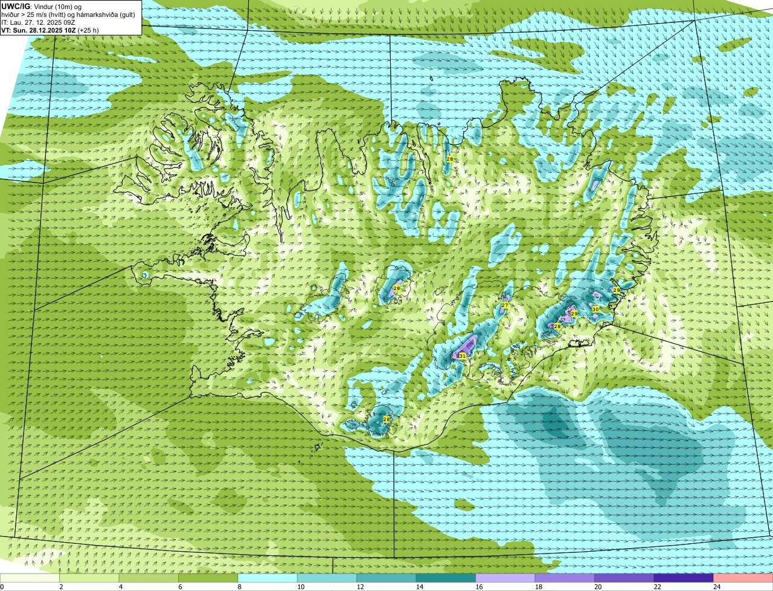
Task: Click the yellow gust label 31
Action: pyautogui.click(x=462, y=356)
